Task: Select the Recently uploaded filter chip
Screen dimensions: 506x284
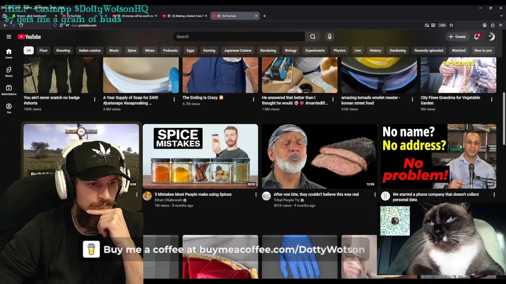Action: click(x=429, y=50)
